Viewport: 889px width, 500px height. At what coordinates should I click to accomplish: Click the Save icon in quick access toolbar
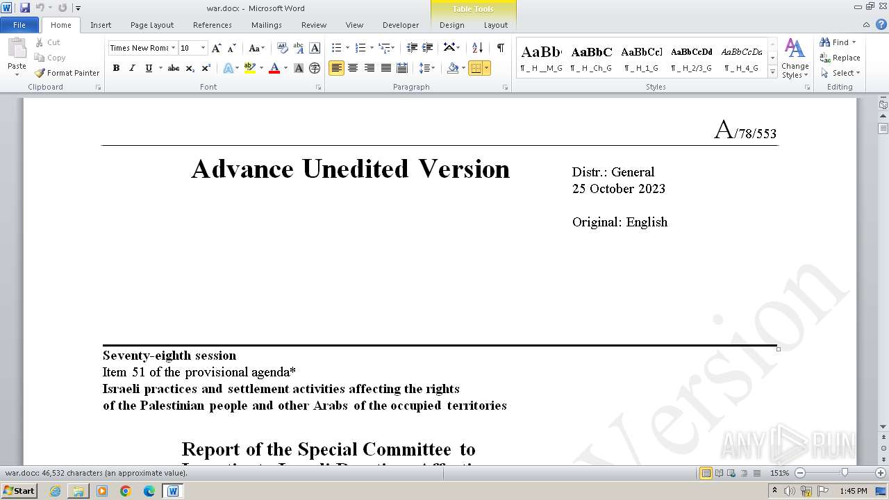pyautogui.click(x=25, y=8)
